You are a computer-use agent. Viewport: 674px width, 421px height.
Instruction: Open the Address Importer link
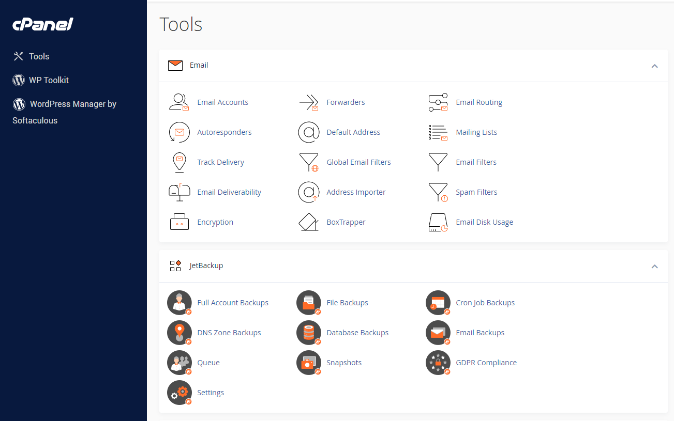(356, 192)
